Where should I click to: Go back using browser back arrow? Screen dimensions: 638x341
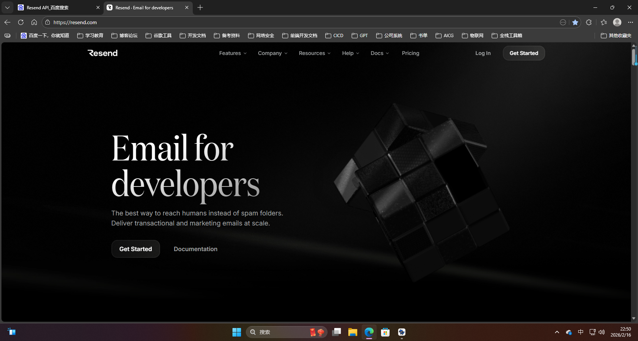pyautogui.click(x=7, y=22)
